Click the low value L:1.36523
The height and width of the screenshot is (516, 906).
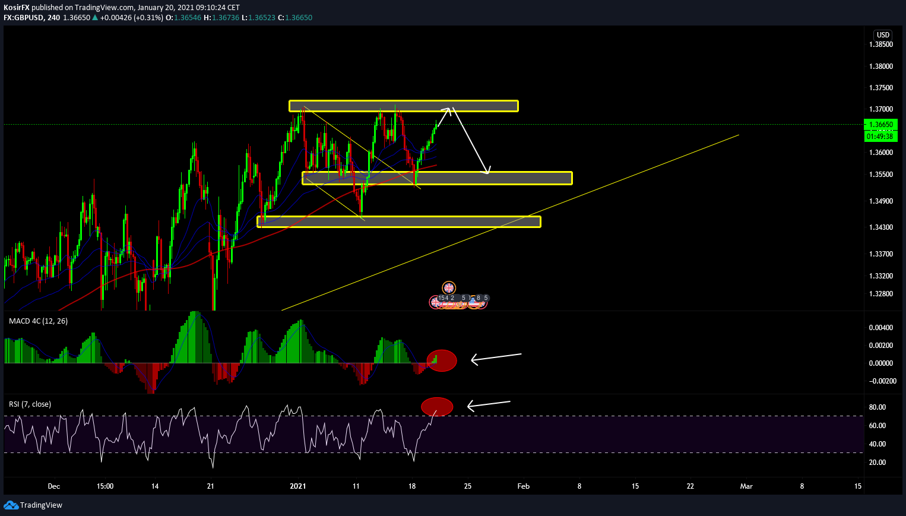(258, 18)
